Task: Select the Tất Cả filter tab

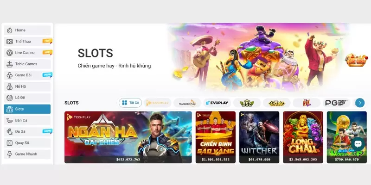Action: 130,103
